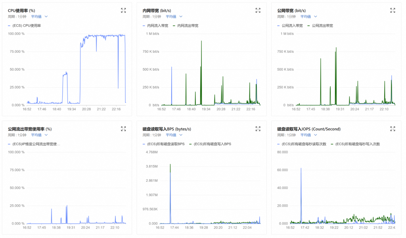Open 平均值 dropdown in 公网带宽 panel
This screenshot has height=238, width=406.
(309, 17)
